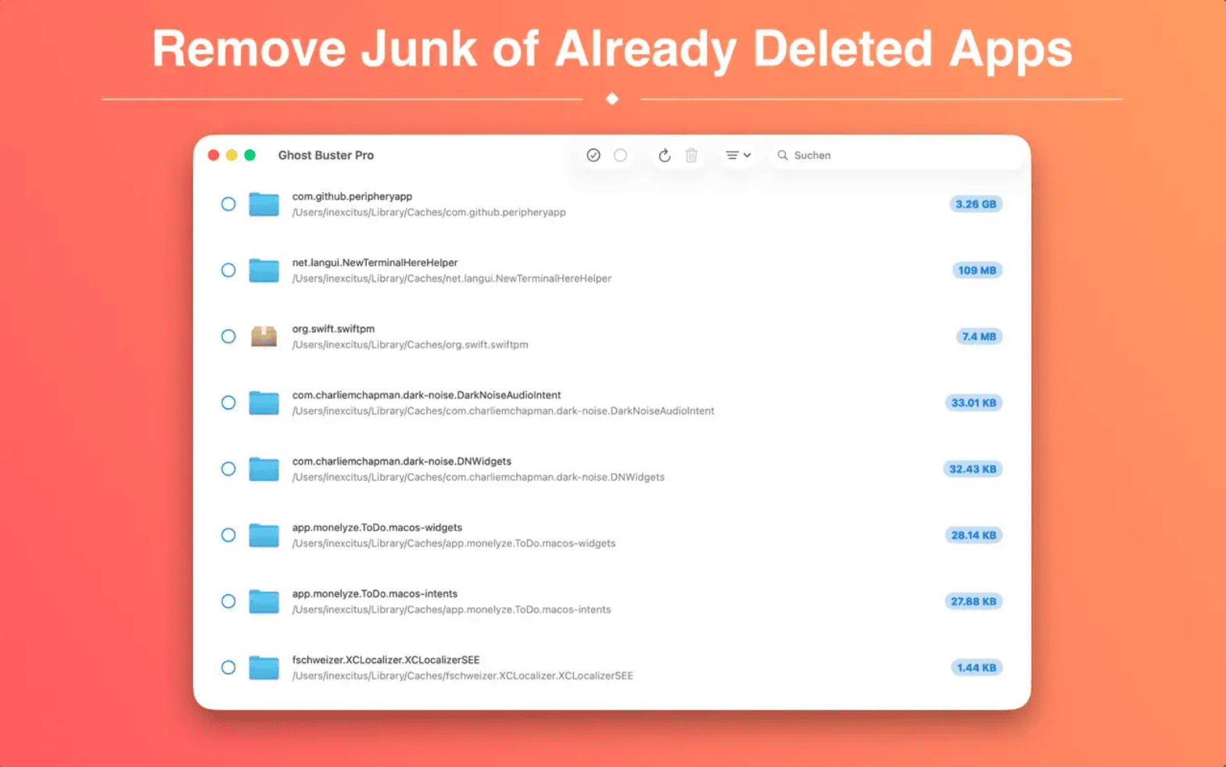
Task: Click the deselect-all empty circle in toolbar
Action: pyautogui.click(x=620, y=156)
